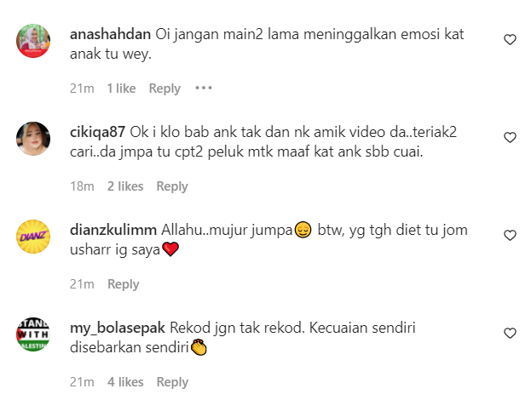The width and height of the screenshot is (531, 400).
Task: View cikiqa87's avatar photo
Action: point(33,139)
